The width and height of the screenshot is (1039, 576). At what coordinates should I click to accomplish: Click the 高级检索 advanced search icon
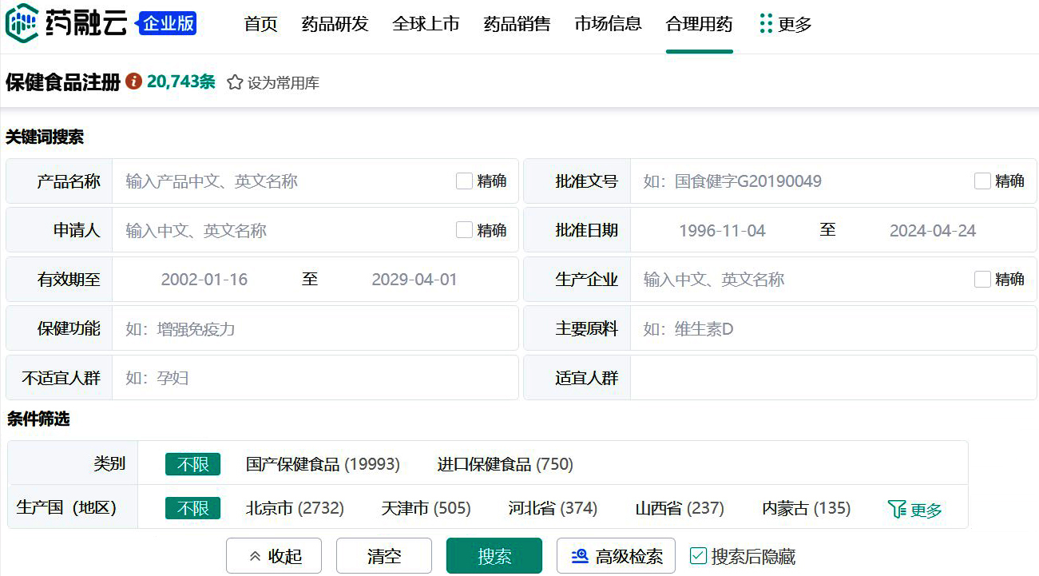581,556
